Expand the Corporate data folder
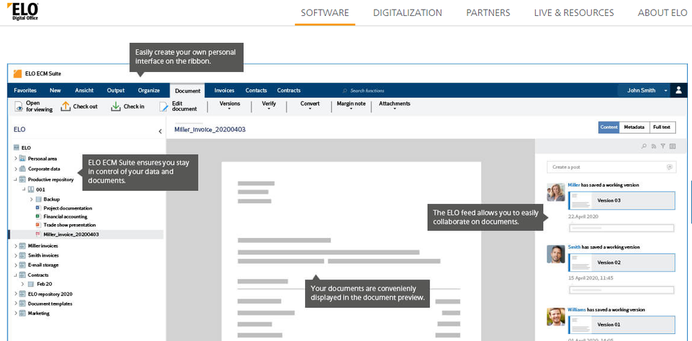Screen dimensions: 692x341 click(15, 169)
